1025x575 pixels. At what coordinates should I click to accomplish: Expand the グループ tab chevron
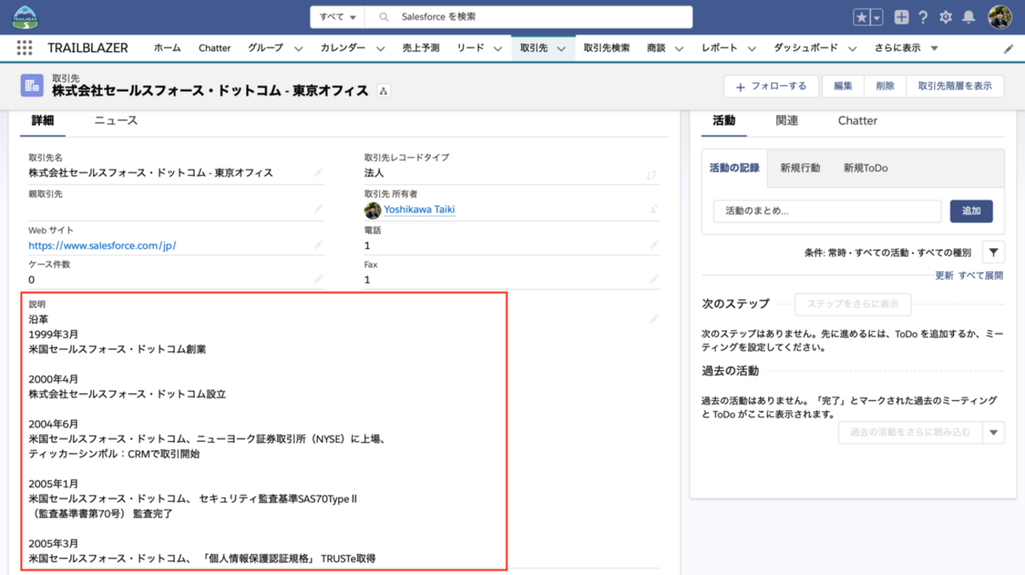pos(298,49)
